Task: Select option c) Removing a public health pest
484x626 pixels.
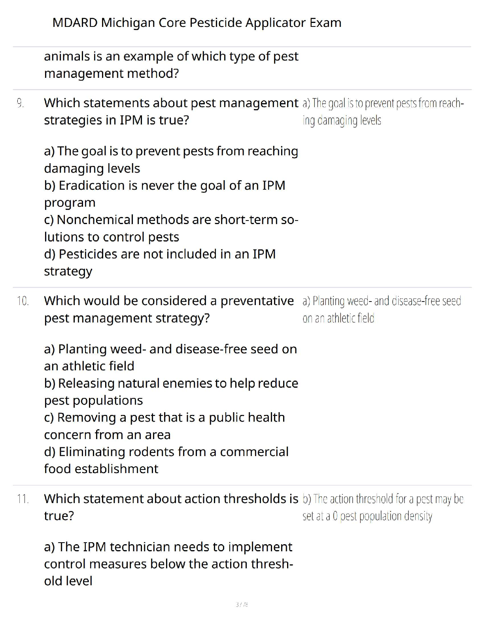Action: click(x=164, y=426)
